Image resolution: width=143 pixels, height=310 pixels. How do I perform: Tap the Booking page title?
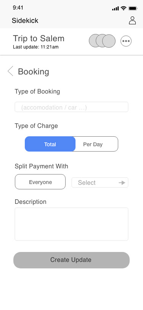(x=34, y=71)
